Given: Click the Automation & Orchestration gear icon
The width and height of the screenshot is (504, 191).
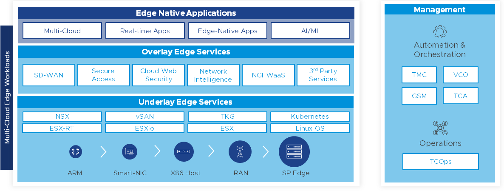Looking at the screenshot, I should [440, 32].
